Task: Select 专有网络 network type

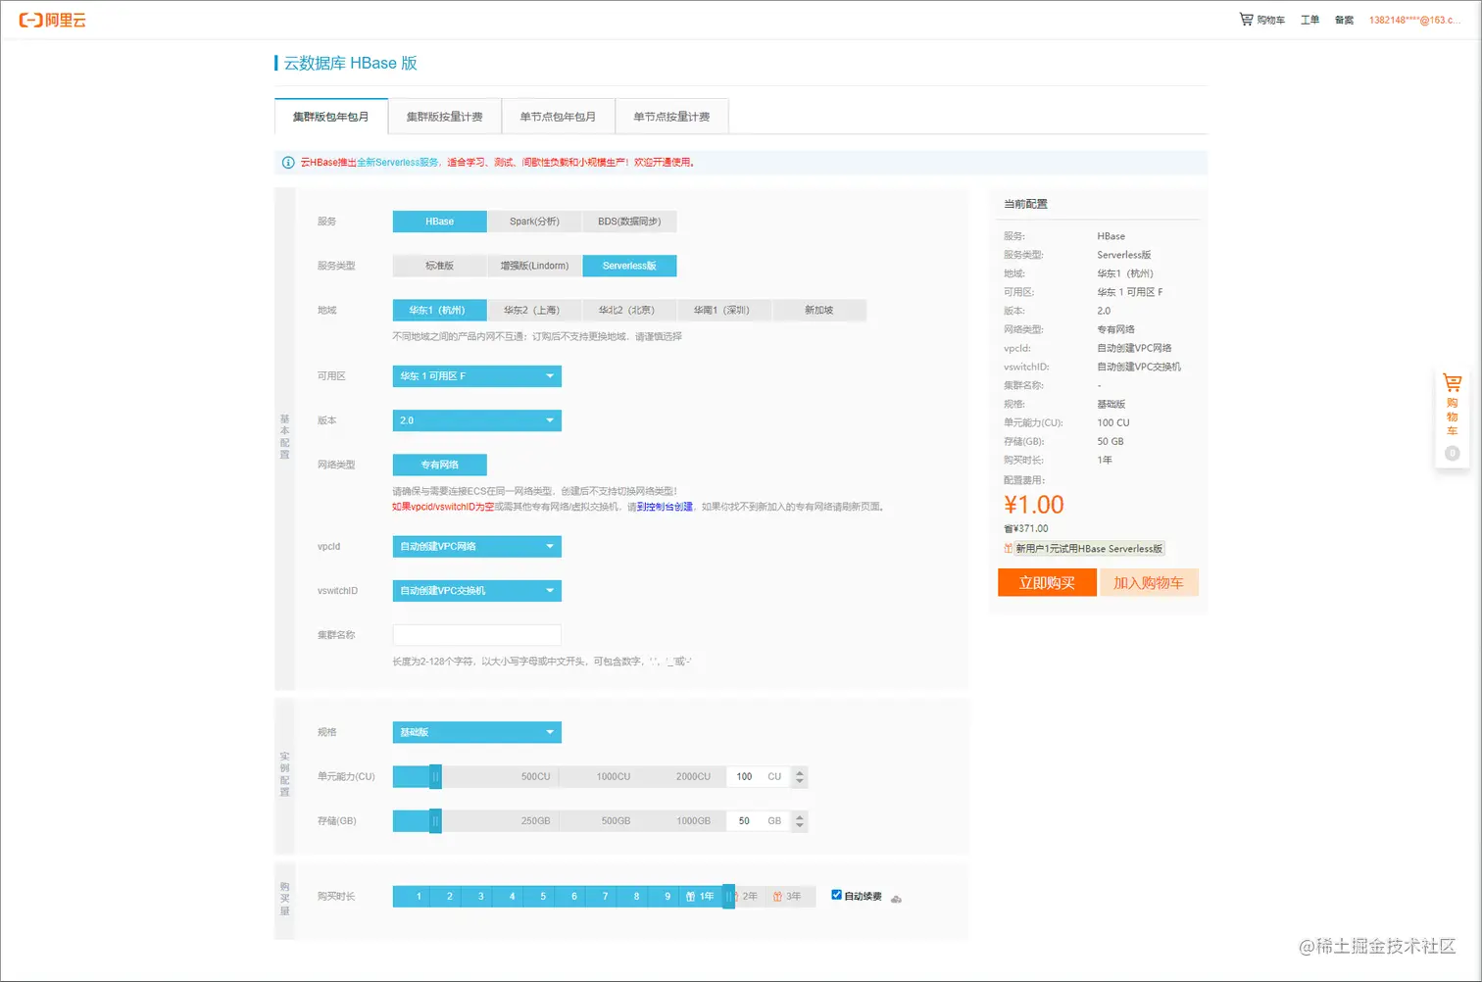Action: [439, 465]
